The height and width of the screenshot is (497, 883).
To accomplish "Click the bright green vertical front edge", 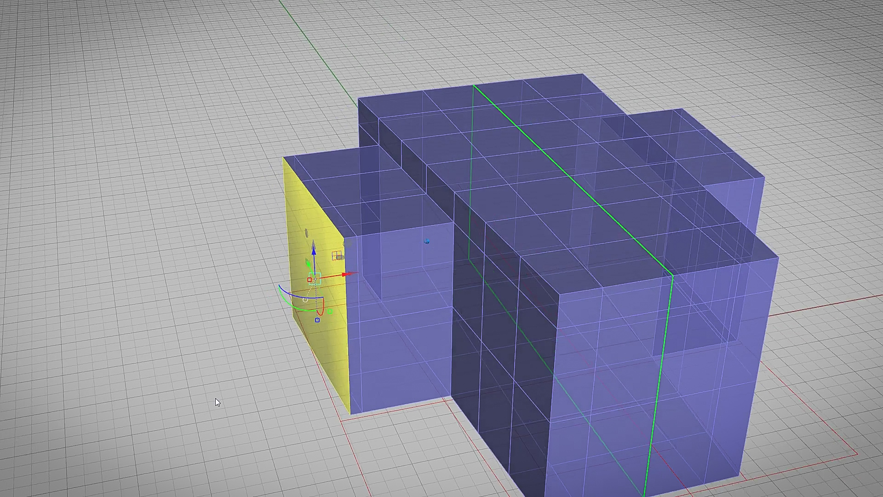I will [x=659, y=382].
